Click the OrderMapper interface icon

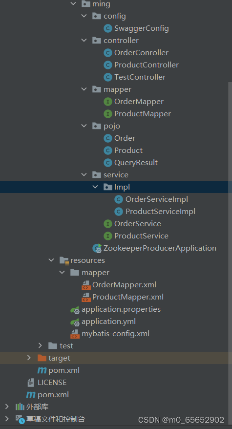[108, 102]
